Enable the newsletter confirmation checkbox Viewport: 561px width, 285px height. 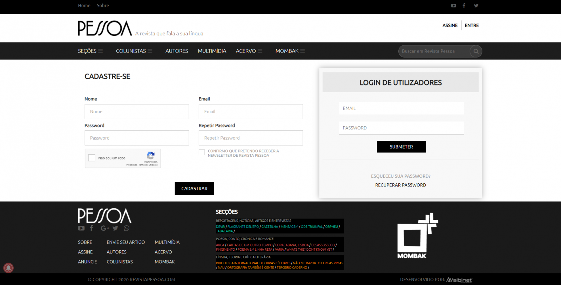[x=202, y=152]
